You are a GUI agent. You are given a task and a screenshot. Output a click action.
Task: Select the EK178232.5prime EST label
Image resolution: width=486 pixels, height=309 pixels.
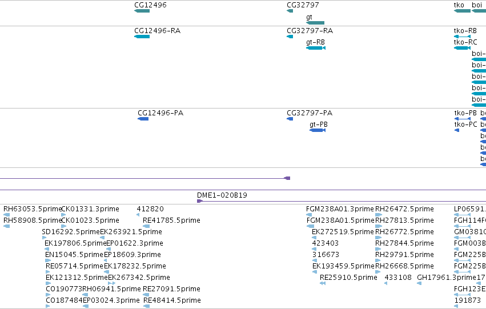[x=135, y=266]
